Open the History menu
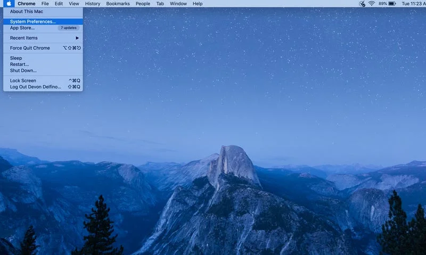 [x=92, y=4]
